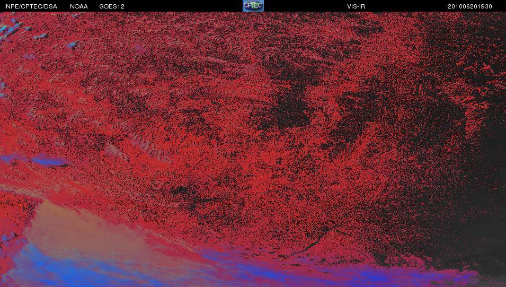Viewport: 506px width, 287px height.
Task: Click the INPE/CPTEC/DSA header label
Action: point(31,6)
